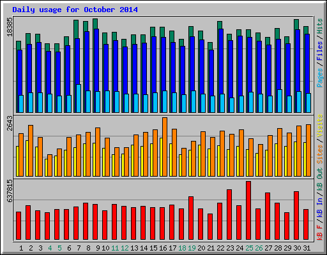The image size is (327, 255).
Task: Click day 1 on the x-axis
Action: [x=21, y=248]
